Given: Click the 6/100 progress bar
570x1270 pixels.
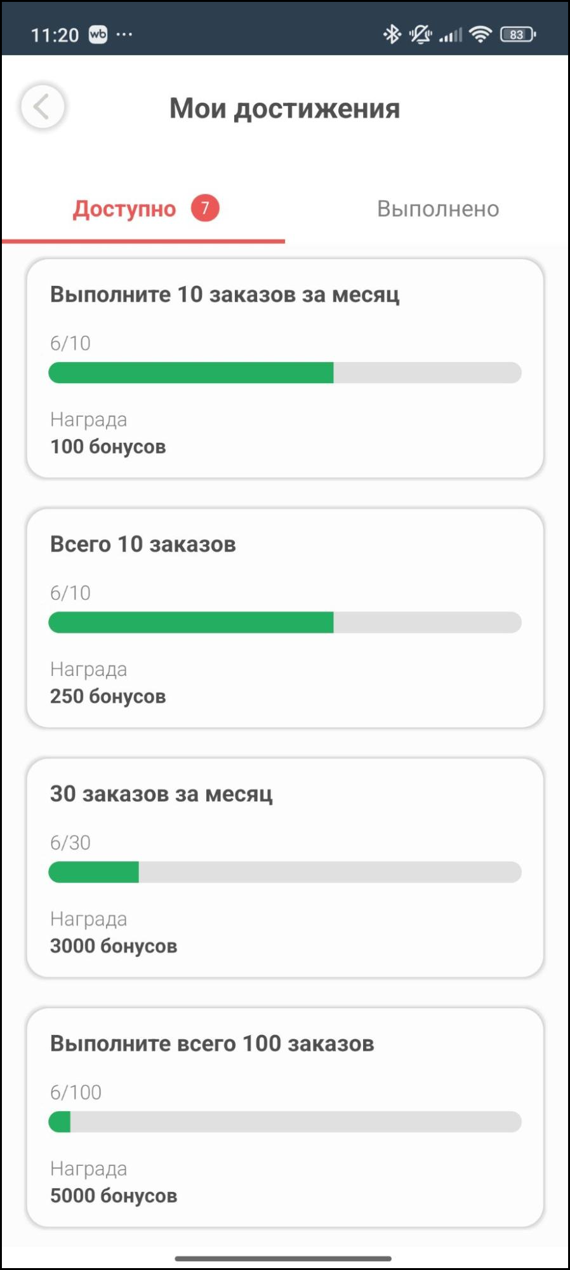Looking at the screenshot, I should [x=285, y=1122].
